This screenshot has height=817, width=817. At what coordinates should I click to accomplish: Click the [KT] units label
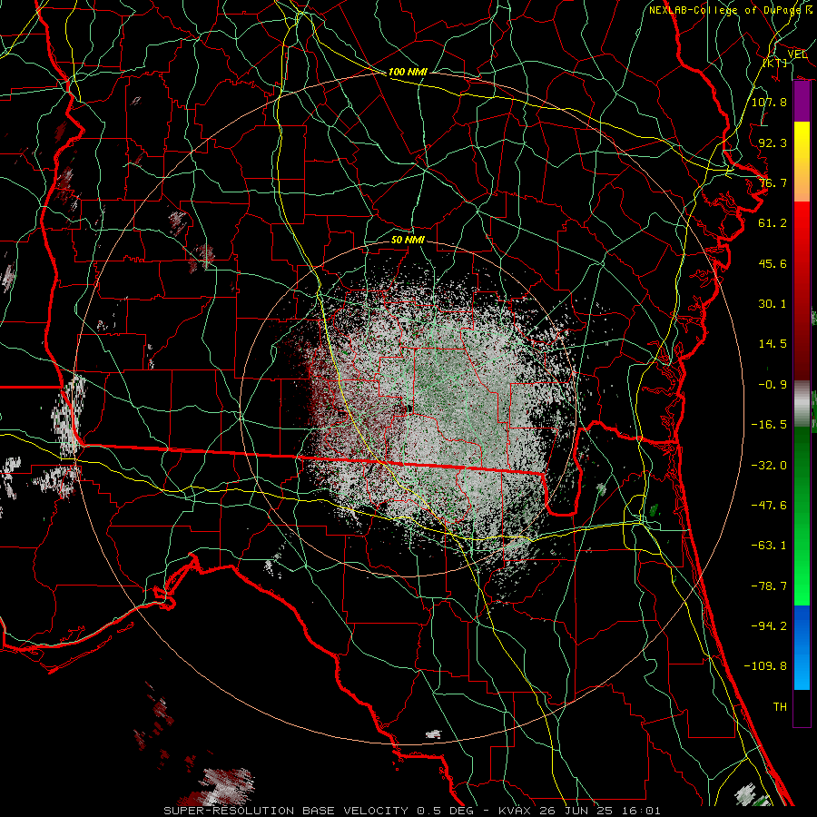(x=775, y=63)
